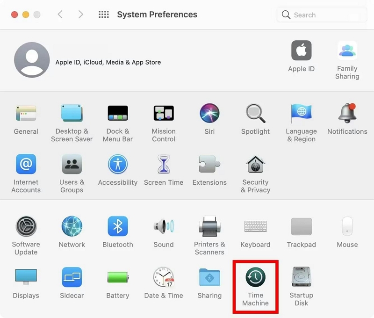Image resolution: width=374 pixels, height=318 pixels.
Task: Show all preferences grid button
Action: coord(104,14)
